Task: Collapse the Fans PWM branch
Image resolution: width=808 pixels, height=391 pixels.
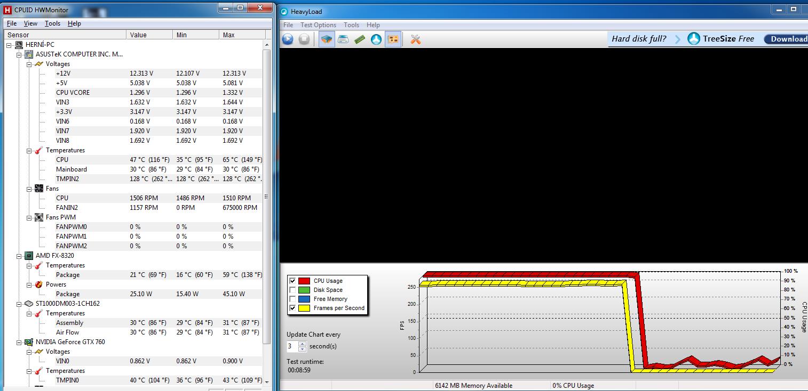Action: [x=29, y=217]
